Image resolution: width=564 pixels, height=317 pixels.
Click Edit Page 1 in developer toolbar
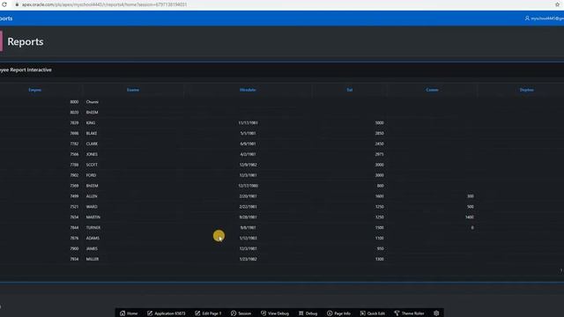coord(208,313)
